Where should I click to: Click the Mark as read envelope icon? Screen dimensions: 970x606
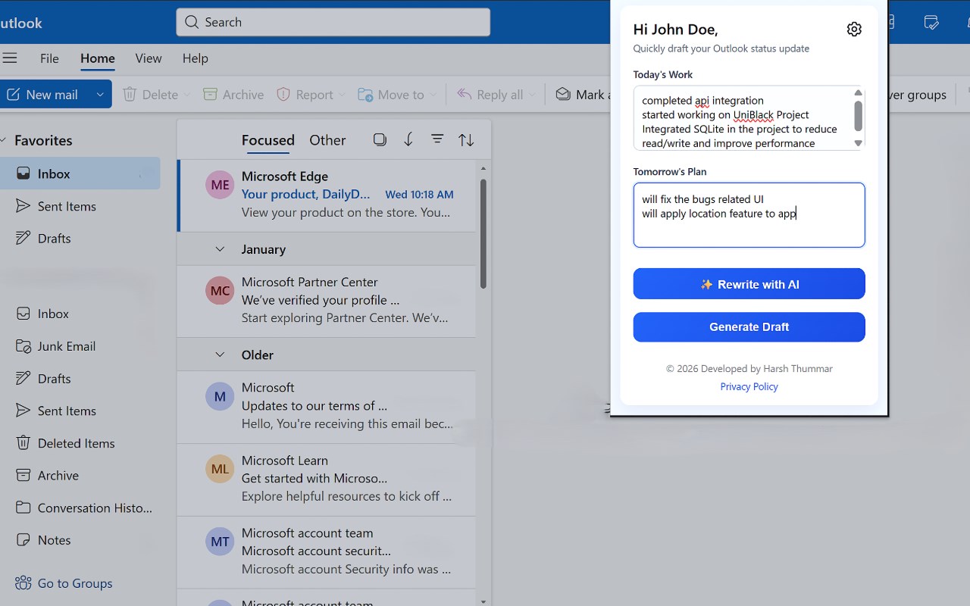(563, 94)
